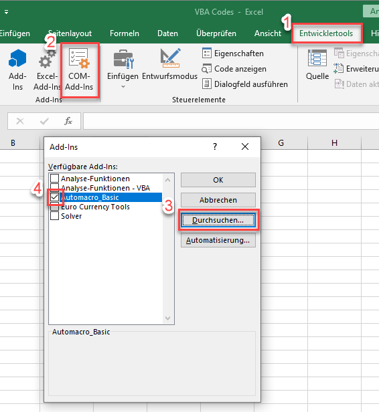Image resolution: width=379 pixels, height=412 pixels.
Task: Switch to the Formeln tab
Action: (125, 33)
